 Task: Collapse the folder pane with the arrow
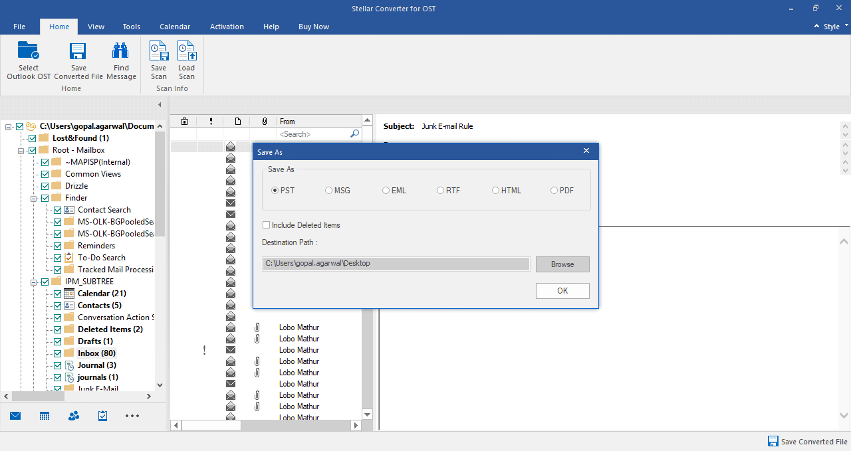(160, 105)
